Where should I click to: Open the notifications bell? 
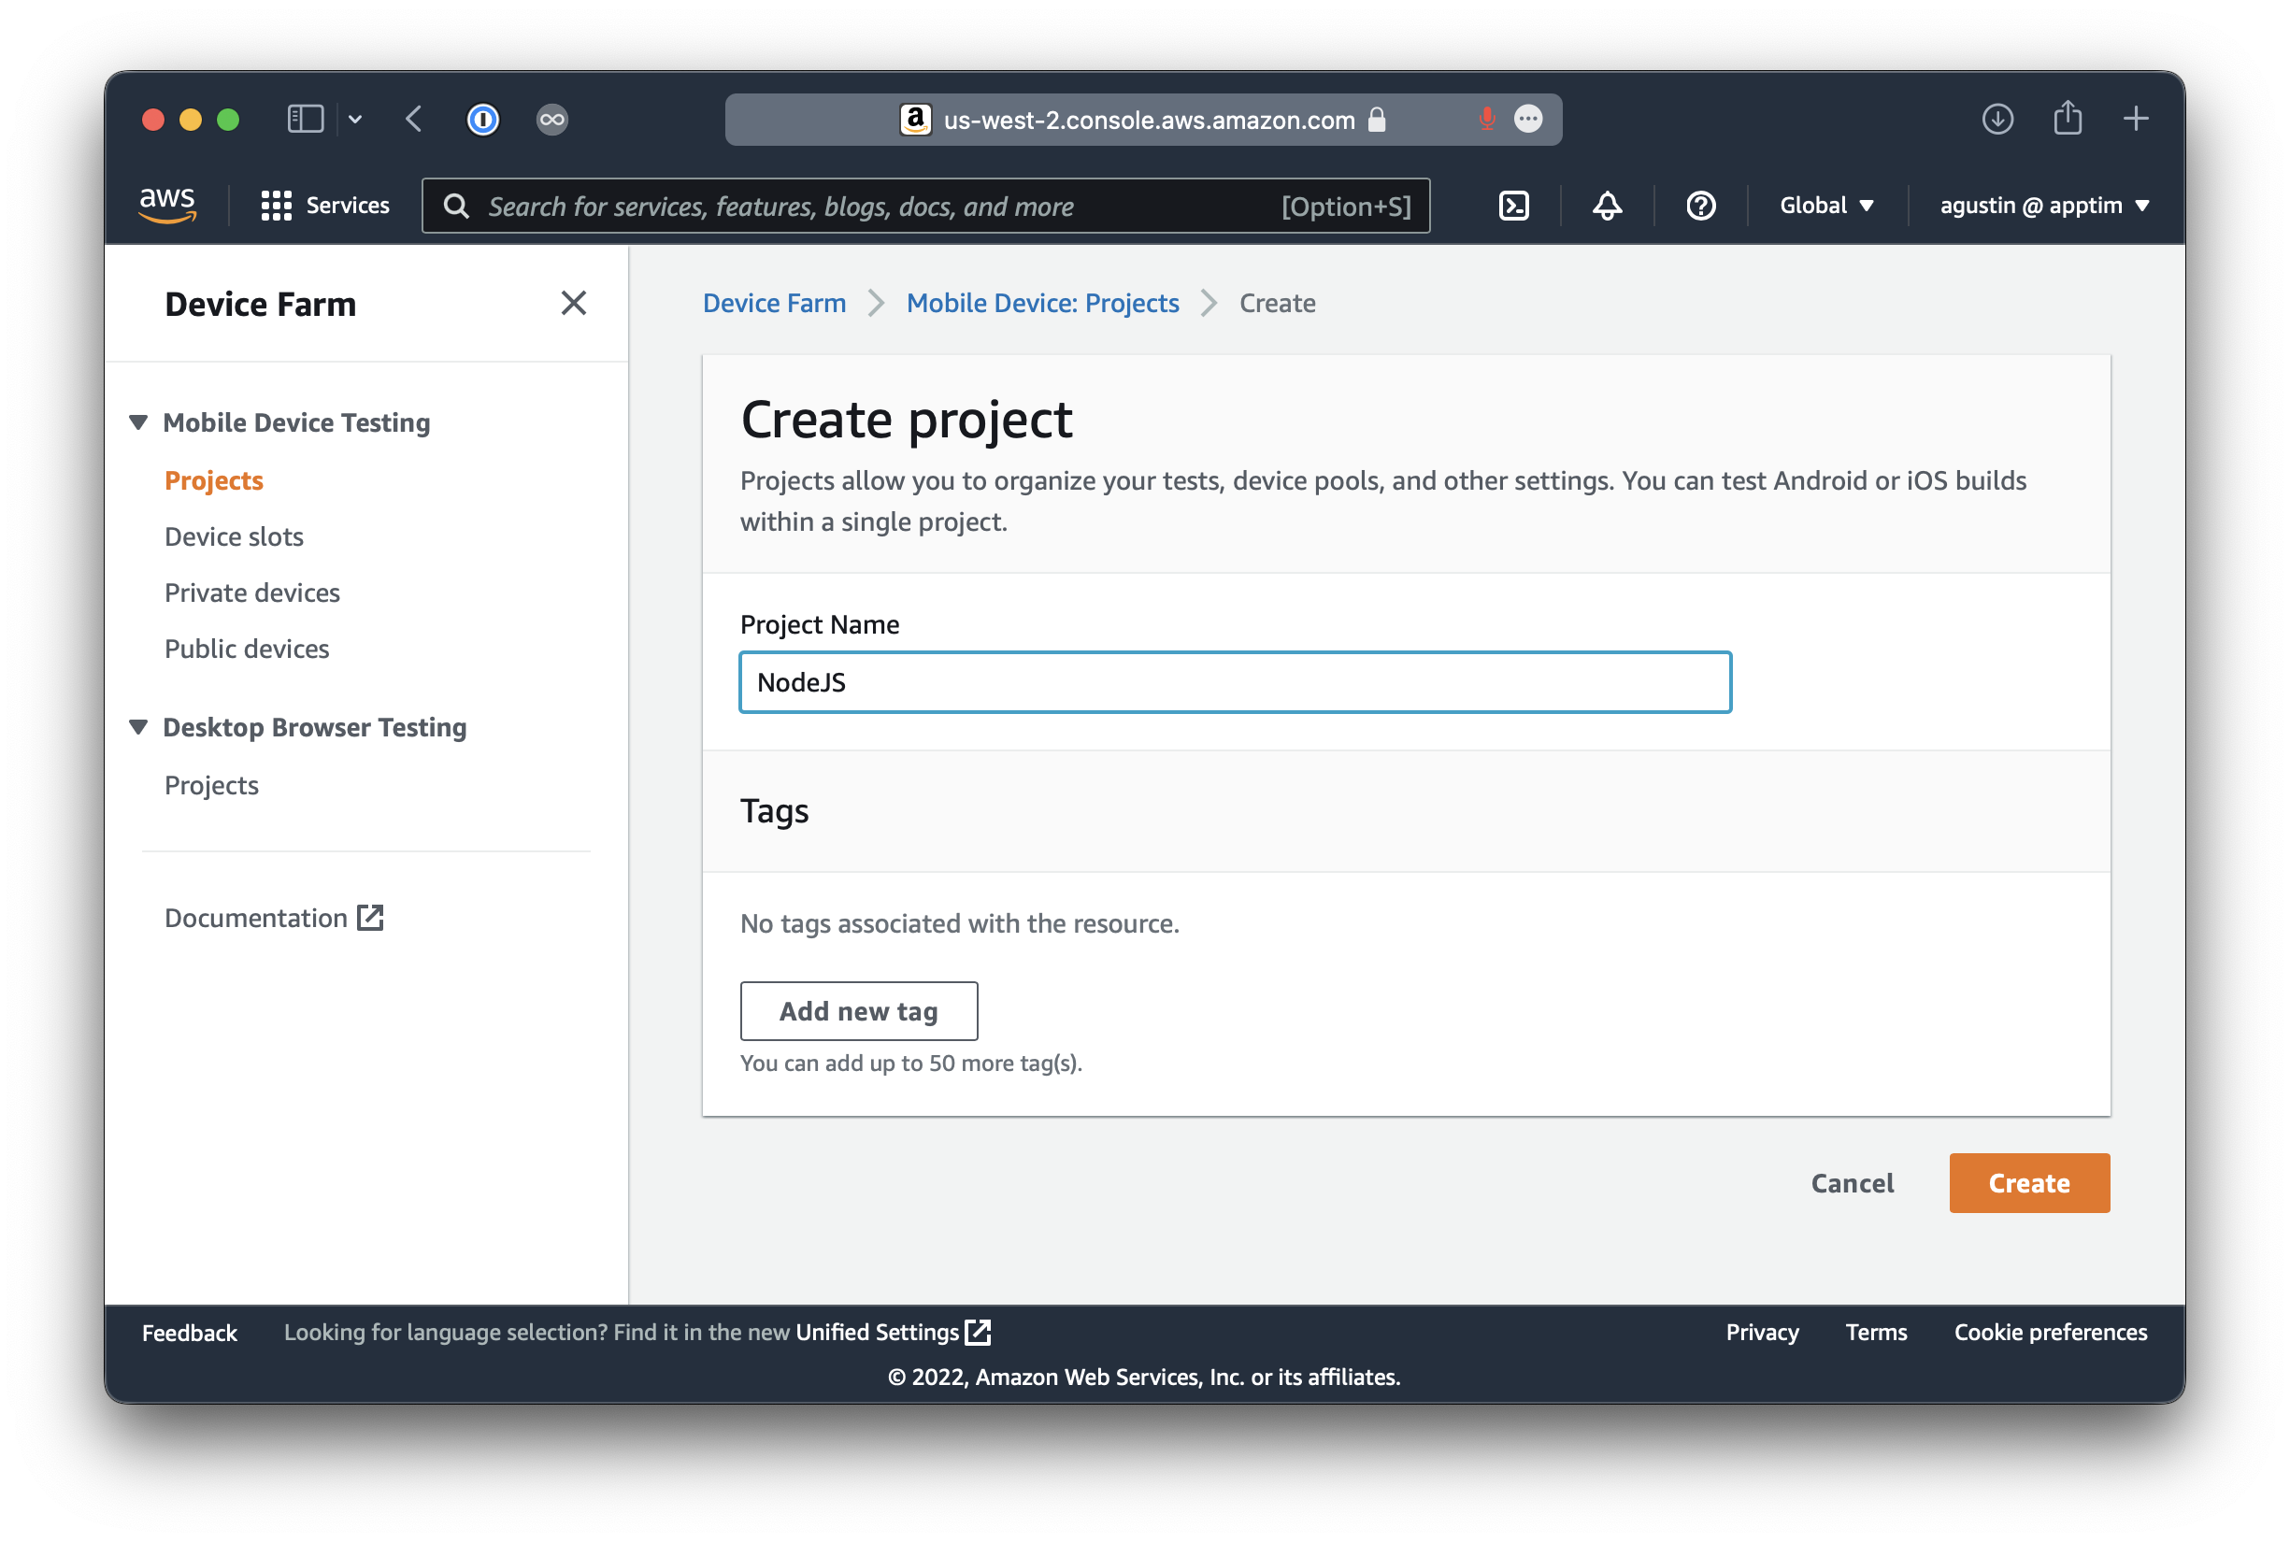(1607, 206)
